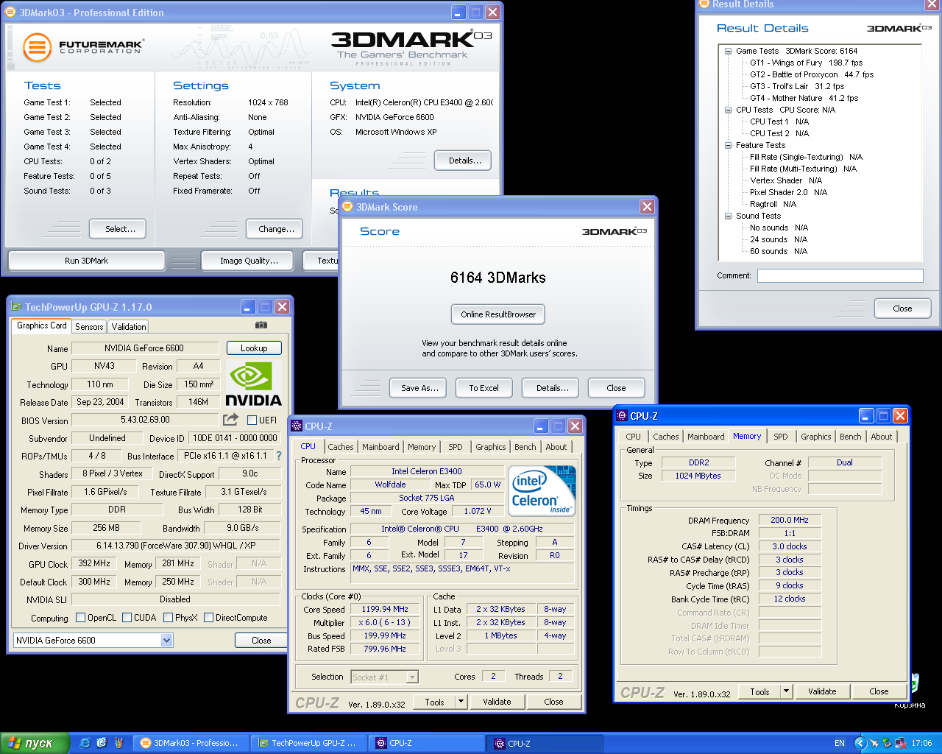
Task: Click the CPU-Z Memory window title bar icon
Action: [622, 416]
